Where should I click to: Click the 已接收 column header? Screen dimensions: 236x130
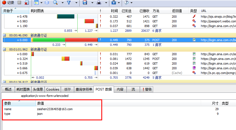pyautogui.click(x=142, y=11)
